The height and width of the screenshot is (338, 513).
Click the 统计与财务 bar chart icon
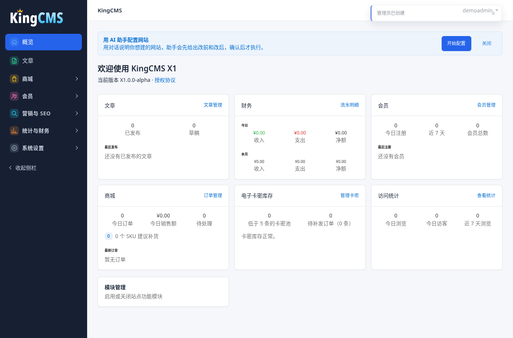click(14, 131)
